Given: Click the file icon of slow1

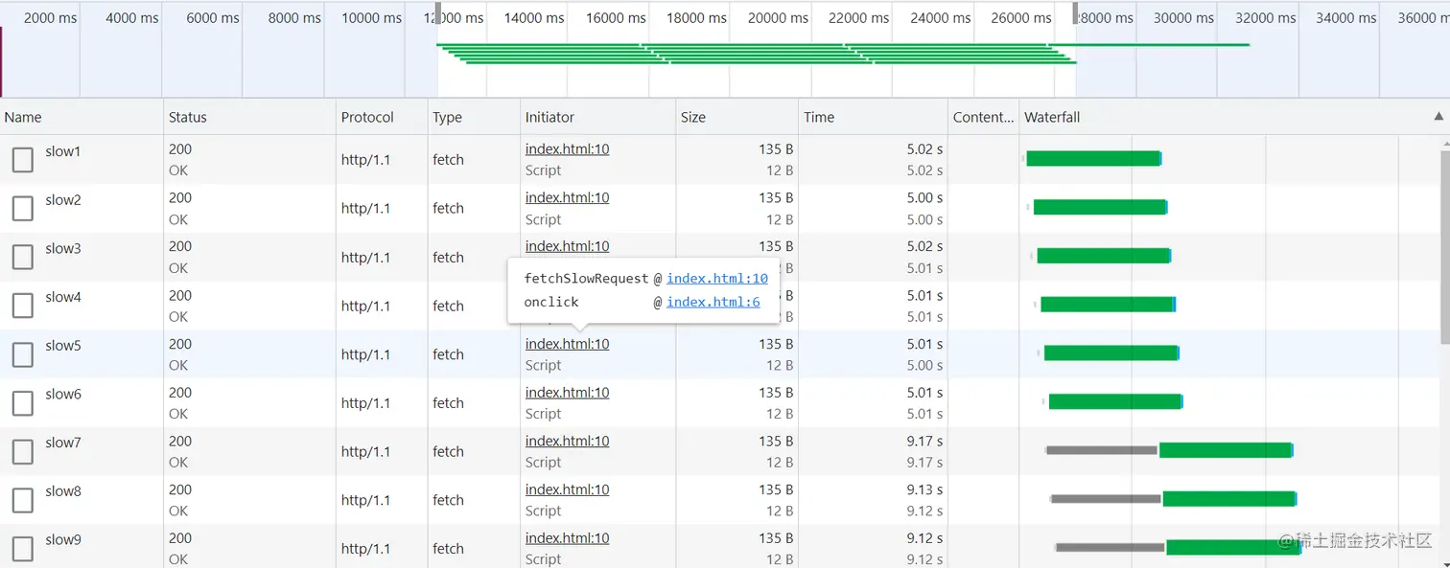Looking at the screenshot, I should tap(23, 159).
